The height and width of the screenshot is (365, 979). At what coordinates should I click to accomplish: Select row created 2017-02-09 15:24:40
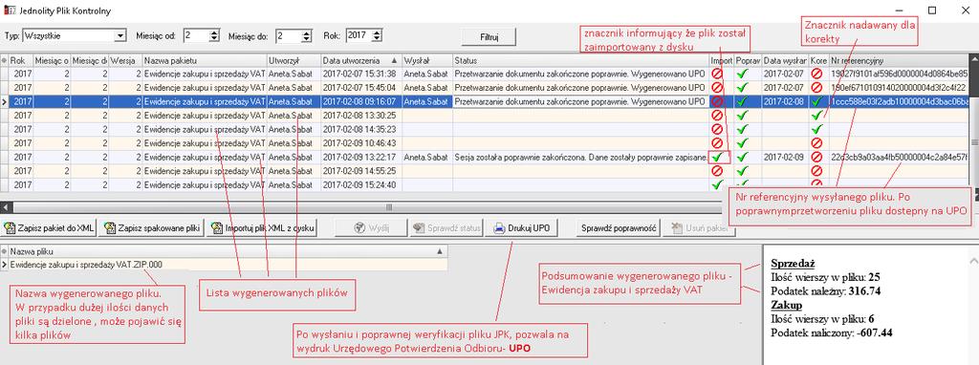[485, 184]
